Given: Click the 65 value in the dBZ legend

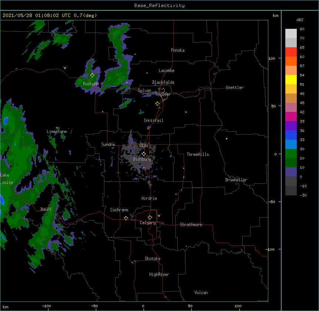Looking at the screenshot, I should (x=302, y=48).
